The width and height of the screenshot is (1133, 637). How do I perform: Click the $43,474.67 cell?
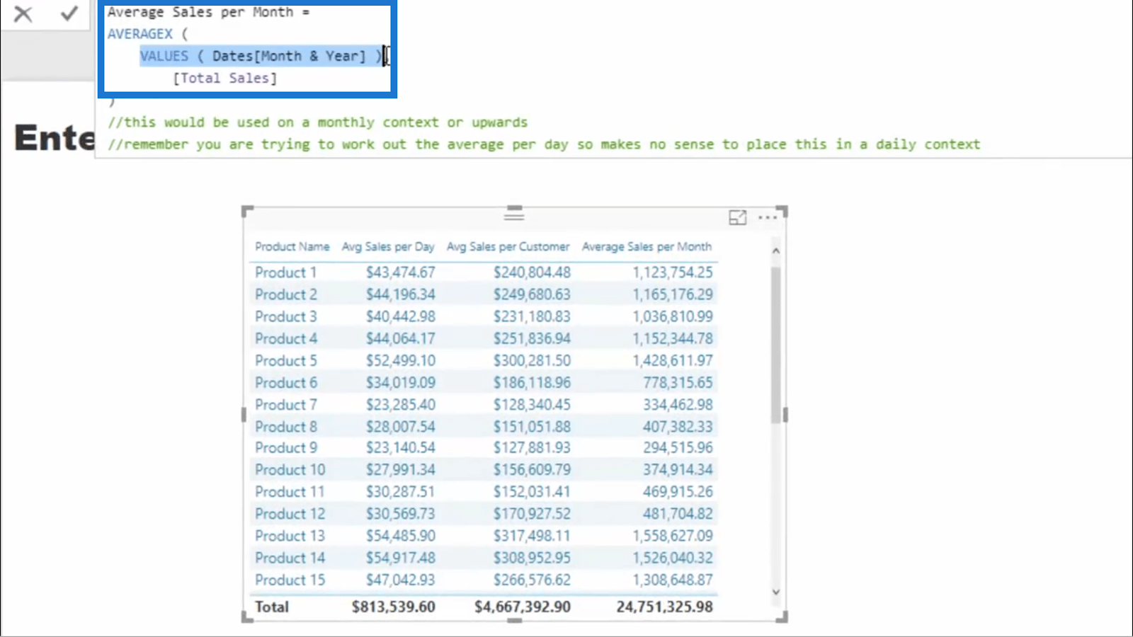point(400,272)
